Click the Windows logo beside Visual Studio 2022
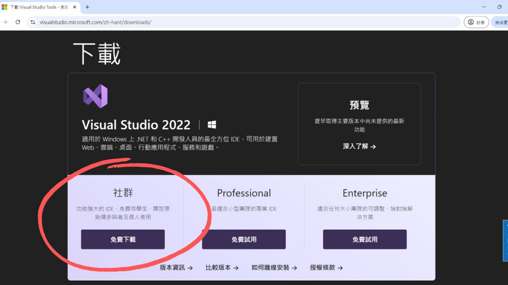 coord(212,125)
